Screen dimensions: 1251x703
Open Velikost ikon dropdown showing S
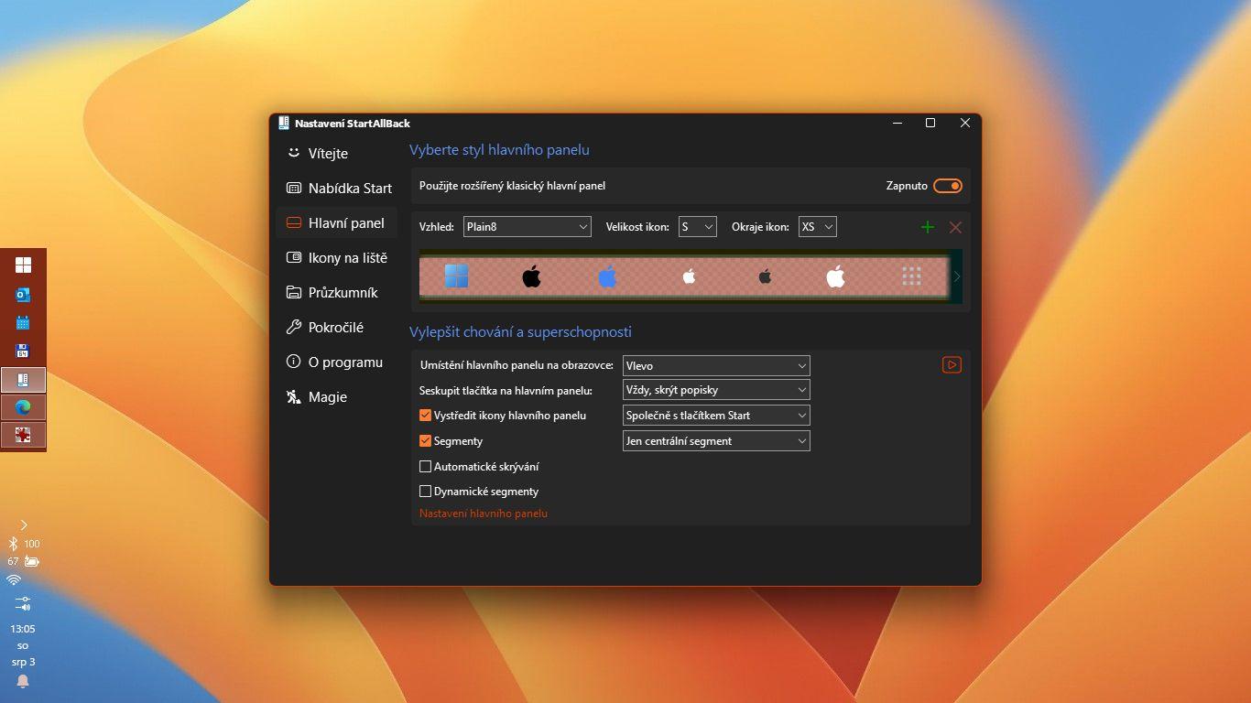(697, 227)
